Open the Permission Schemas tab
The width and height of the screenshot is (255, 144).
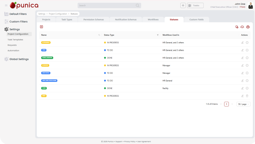pyautogui.click(x=93, y=20)
